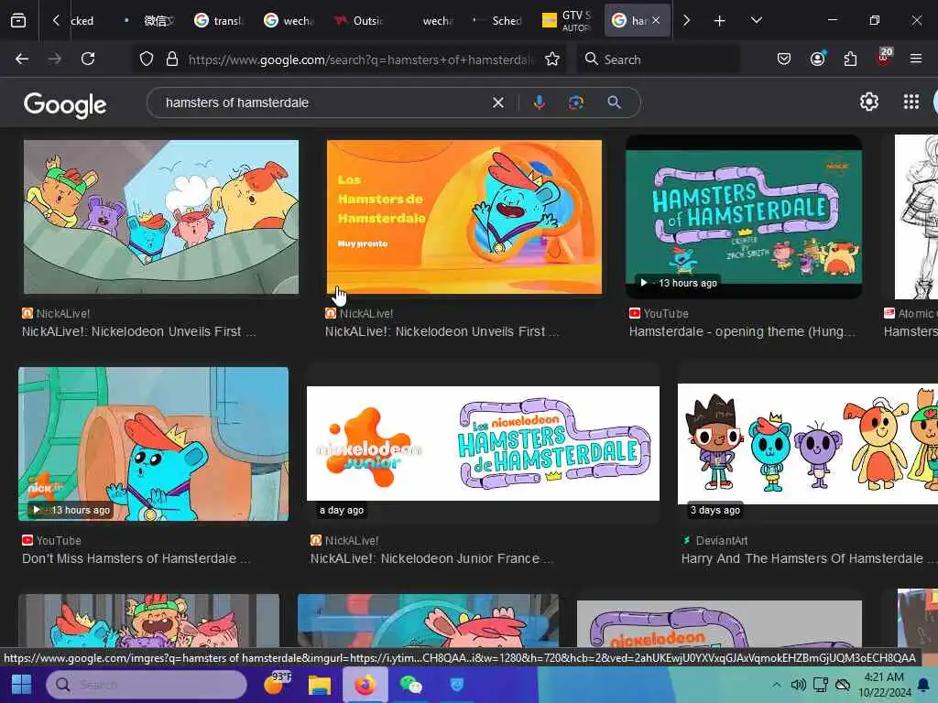Open teal Hamsters of Hamsterdale video thumbnail
This screenshot has height=703, width=938.
(744, 216)
